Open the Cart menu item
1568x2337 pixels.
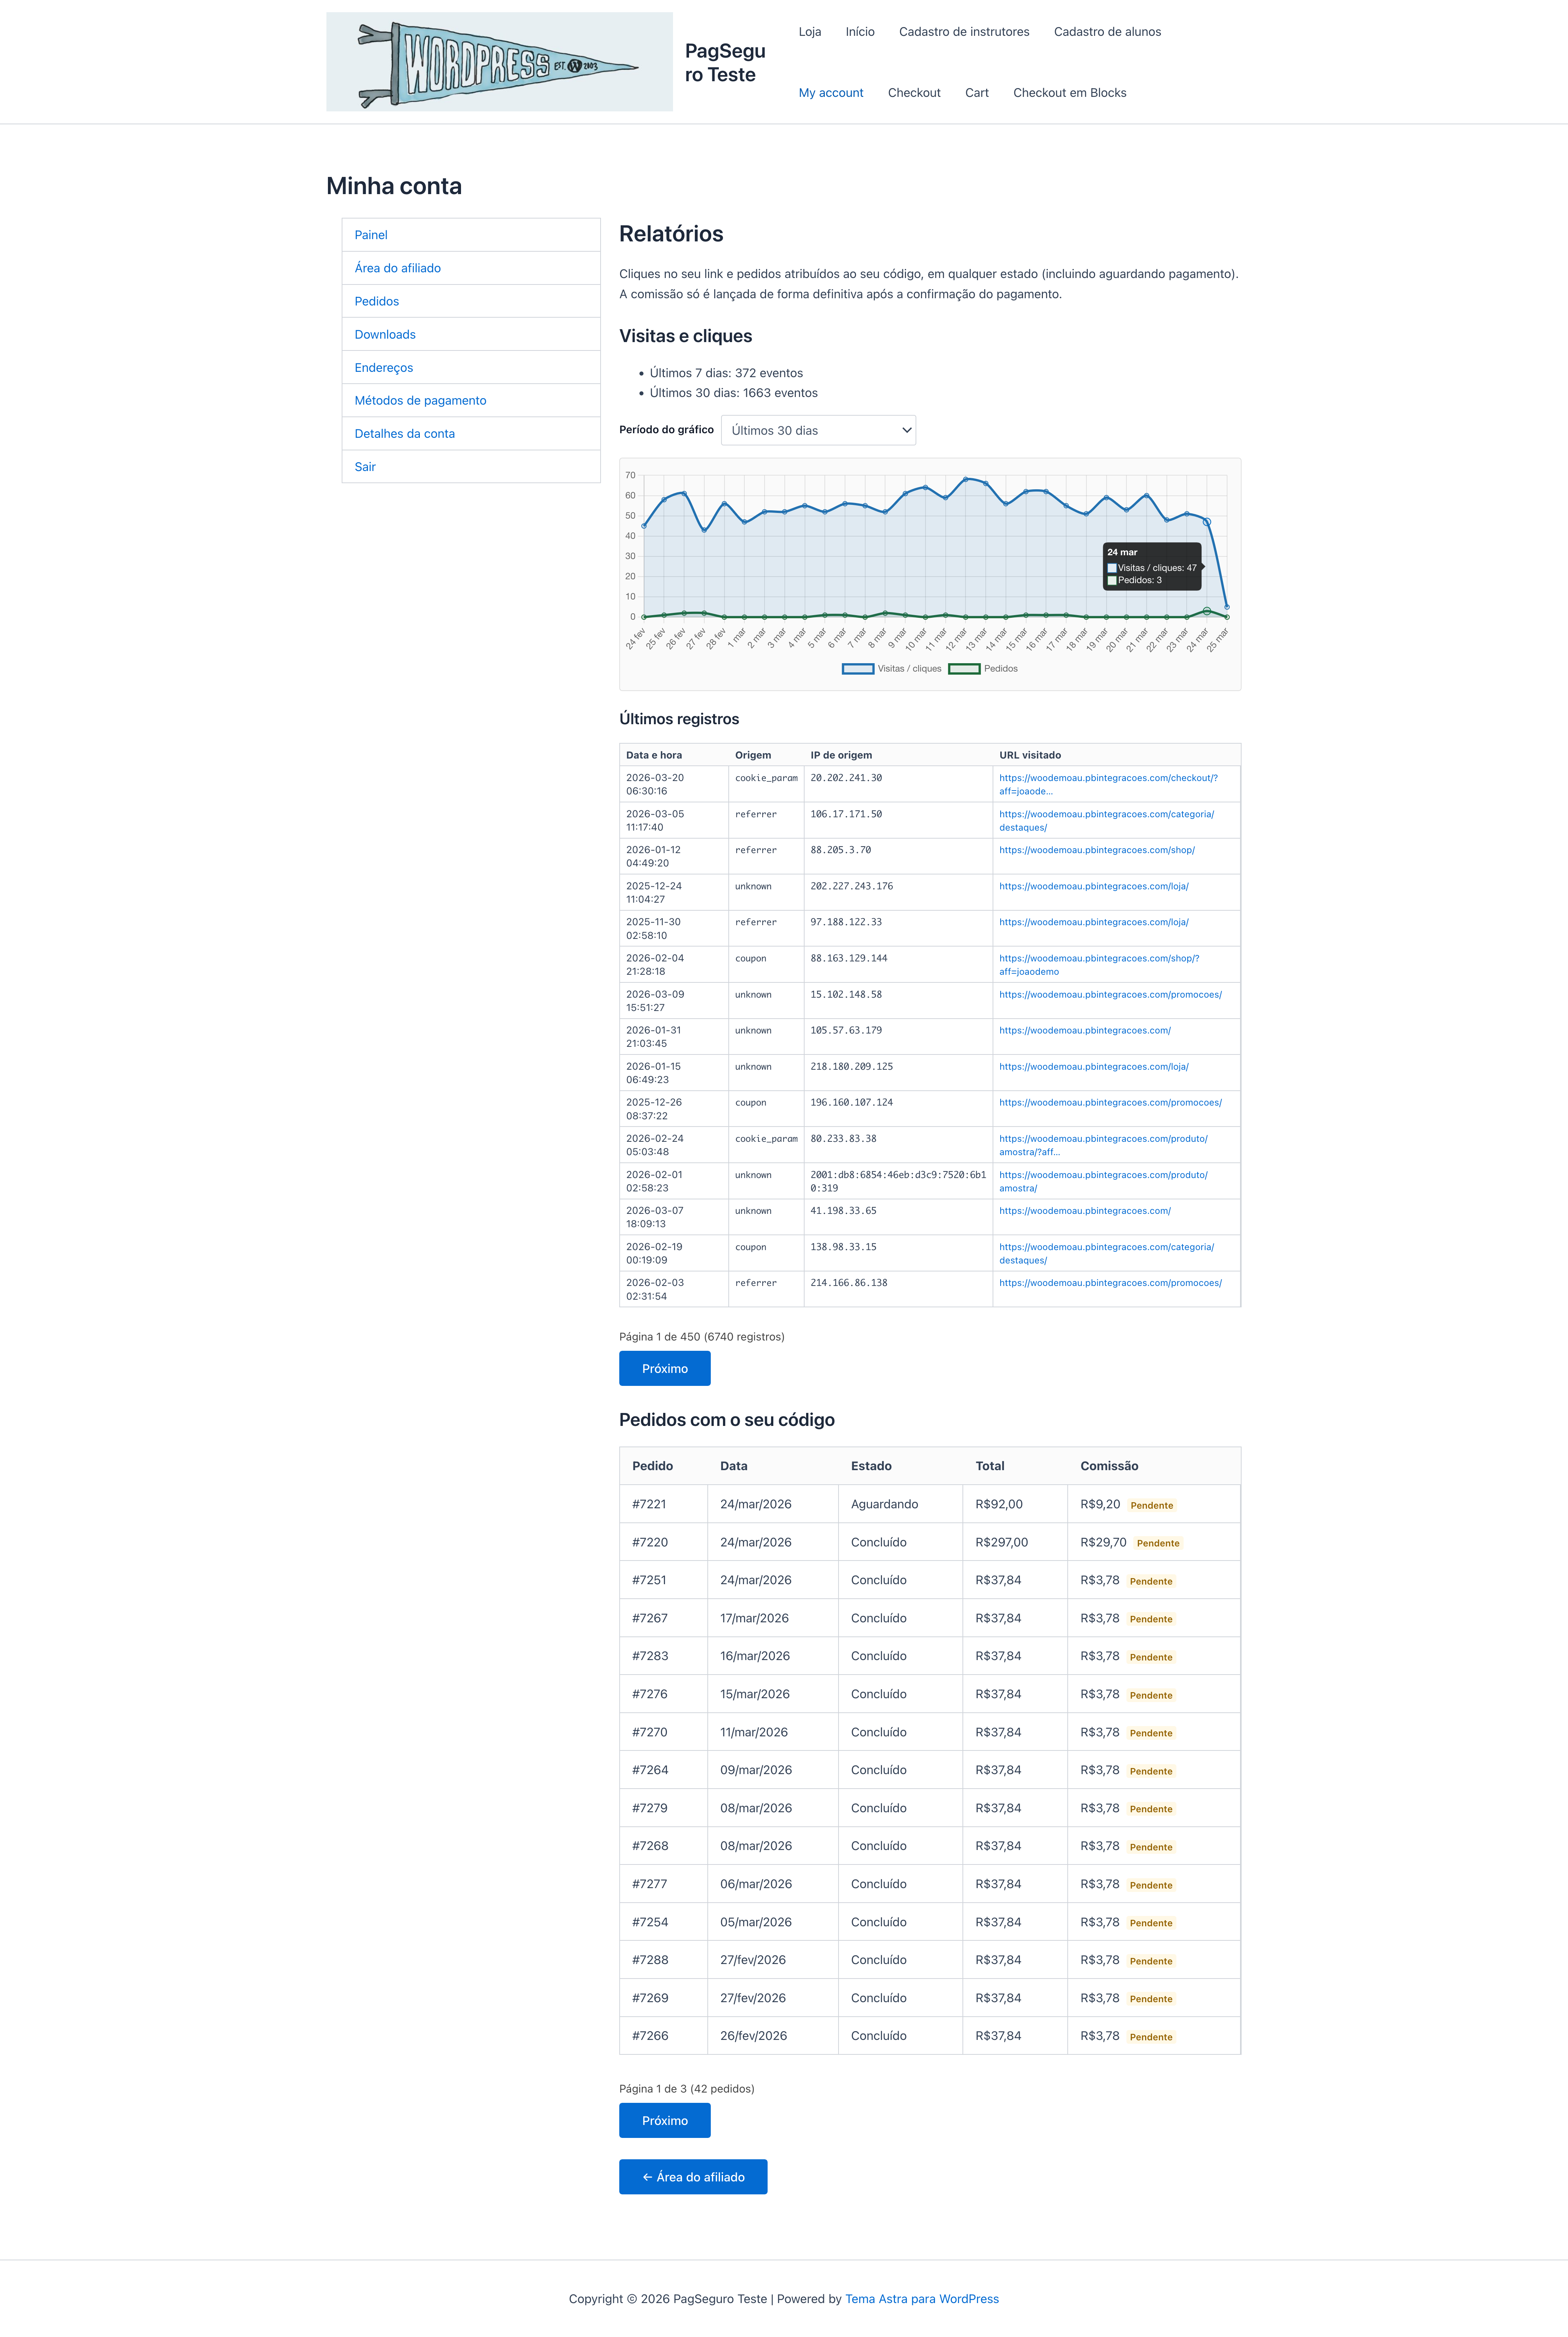[x=977, y=93]
